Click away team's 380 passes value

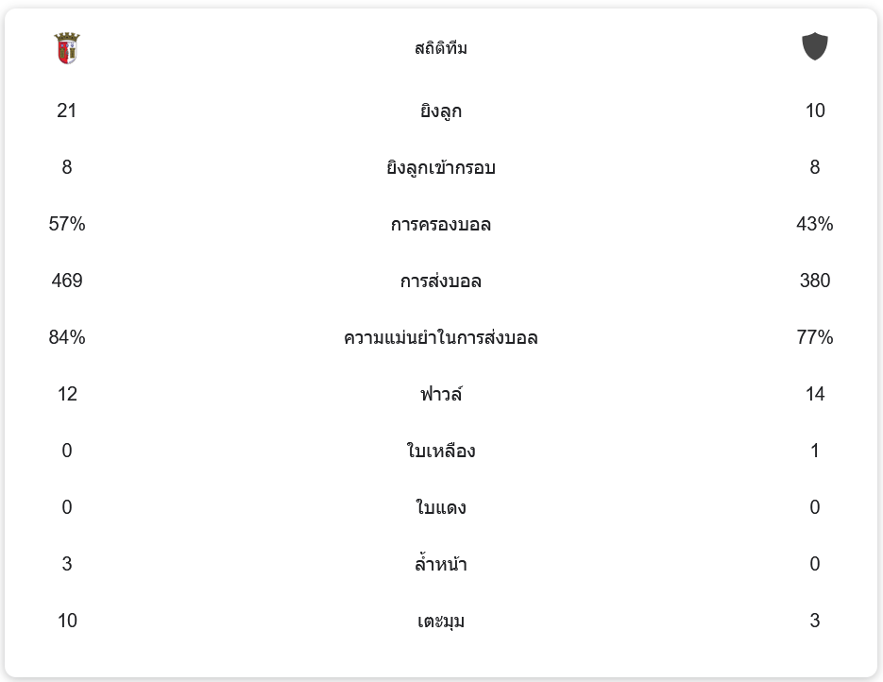click(x=815, y=281)
